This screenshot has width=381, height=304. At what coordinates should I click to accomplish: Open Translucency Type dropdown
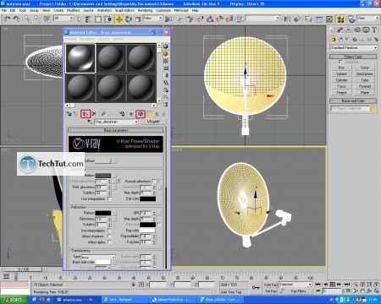pyautogui.click(x=98, y=257)
